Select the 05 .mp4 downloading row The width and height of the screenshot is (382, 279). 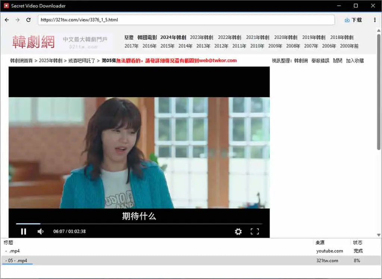coord(191,260)
